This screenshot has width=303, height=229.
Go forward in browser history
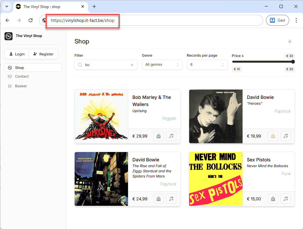[x=19, y=20]
